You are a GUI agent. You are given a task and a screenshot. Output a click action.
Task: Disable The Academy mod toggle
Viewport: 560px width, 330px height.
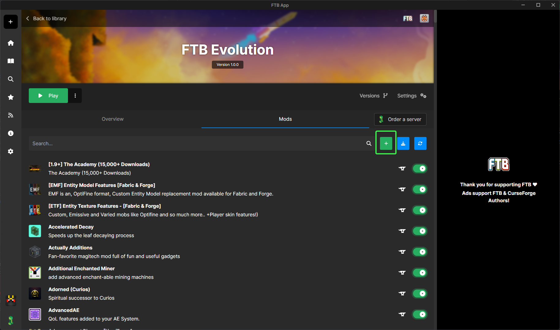[419, 169]
